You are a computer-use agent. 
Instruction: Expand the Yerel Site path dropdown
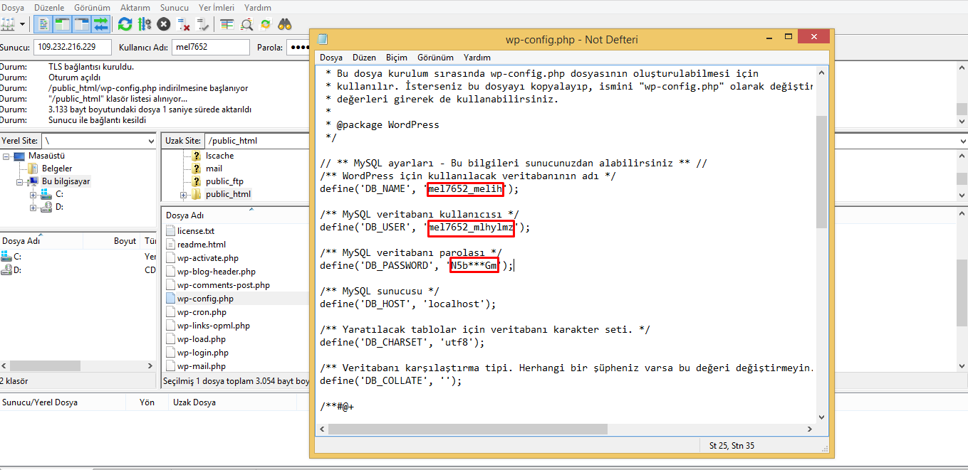click(x=150, y=141)
